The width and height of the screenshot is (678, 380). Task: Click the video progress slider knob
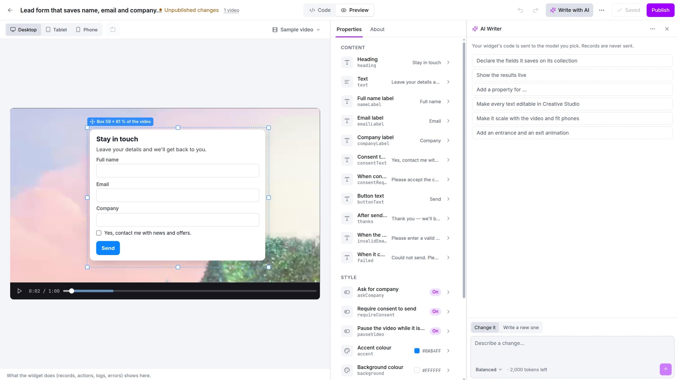coord(71,291)
